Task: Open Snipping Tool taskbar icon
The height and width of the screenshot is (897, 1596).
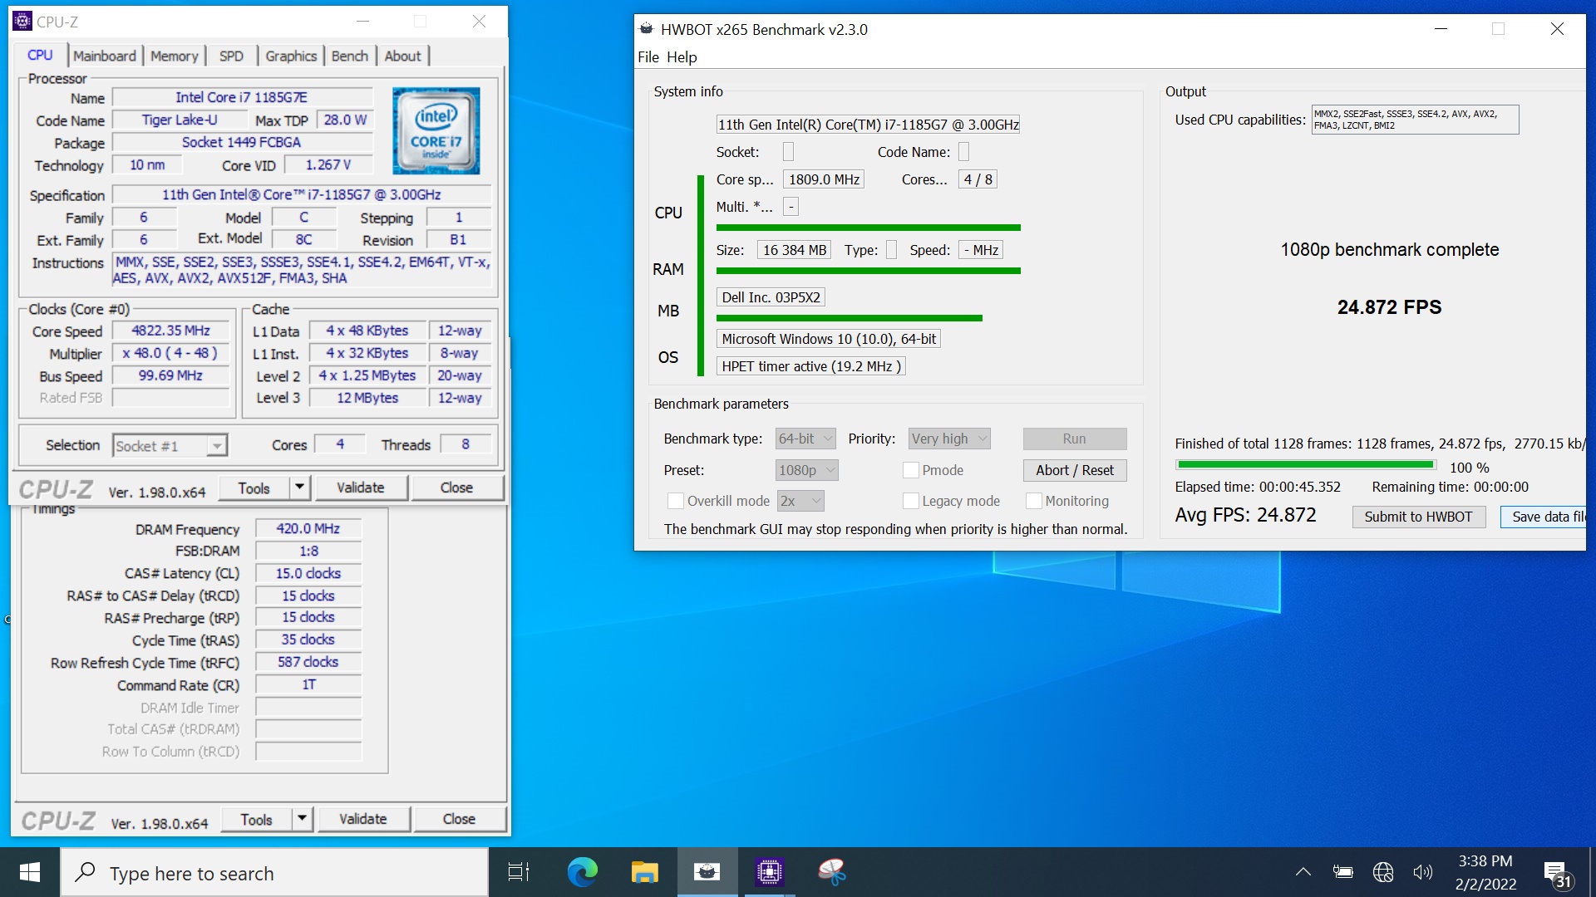Action: tap(831, 872)
